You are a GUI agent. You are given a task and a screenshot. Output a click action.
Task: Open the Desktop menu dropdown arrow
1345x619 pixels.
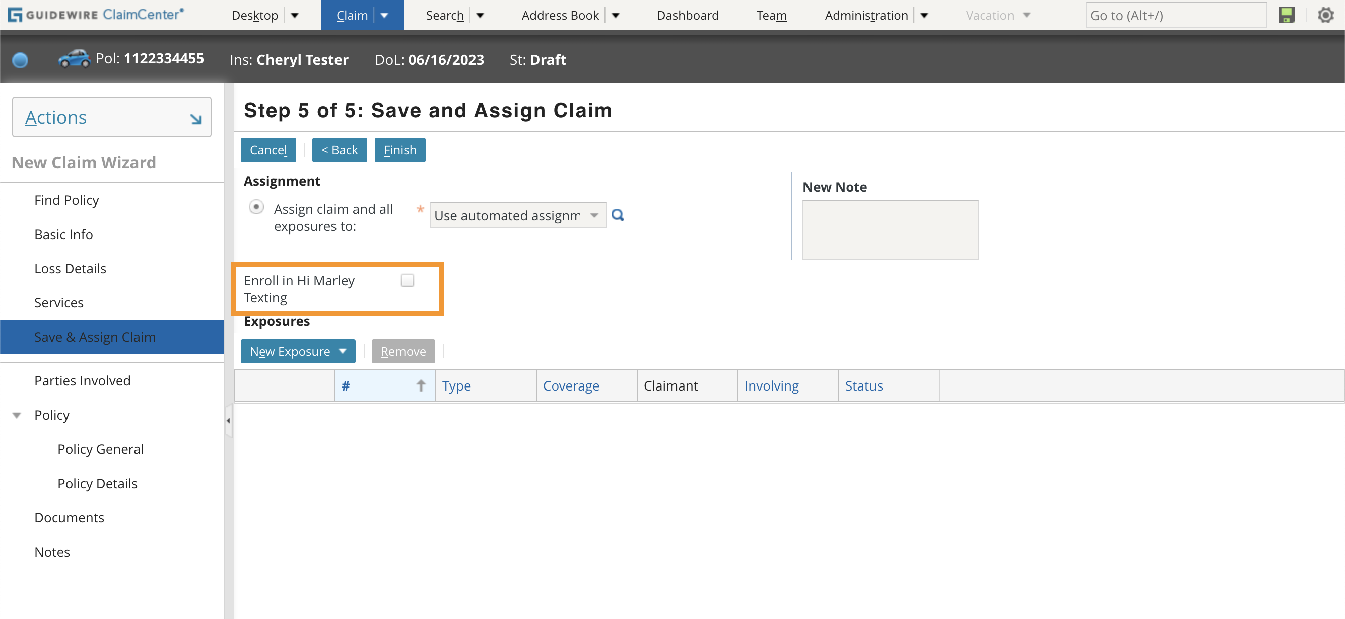[295, 15]
